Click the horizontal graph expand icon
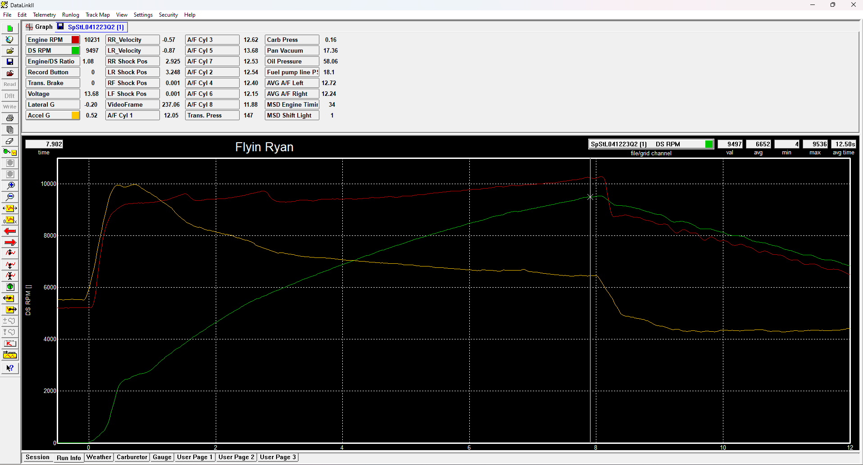Image resolution: width=863 pixels, height=465 pixels. (x=10, y=208)
